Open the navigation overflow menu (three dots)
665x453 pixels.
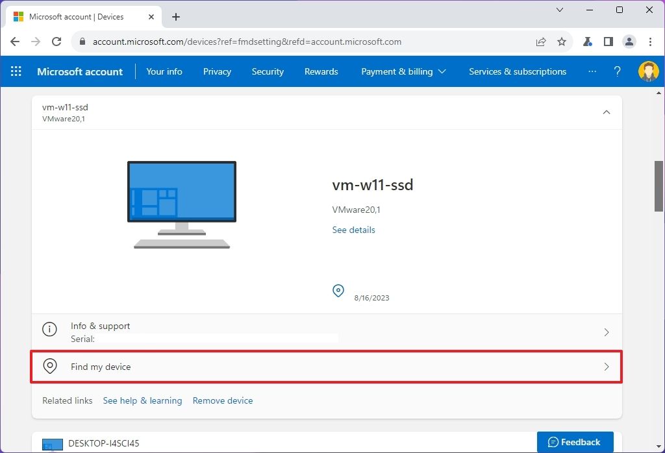pyautogui.click(x=592, y=71)
